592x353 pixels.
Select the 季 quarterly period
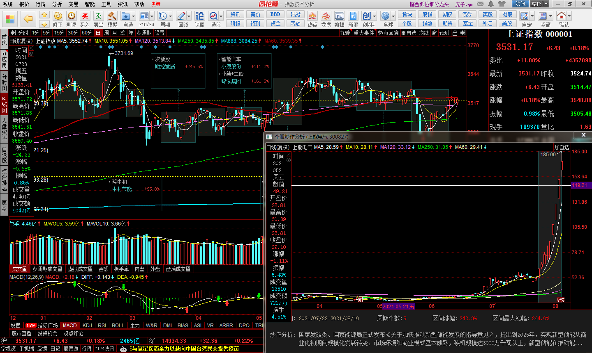pyautogui.click(x=123, y=33)
